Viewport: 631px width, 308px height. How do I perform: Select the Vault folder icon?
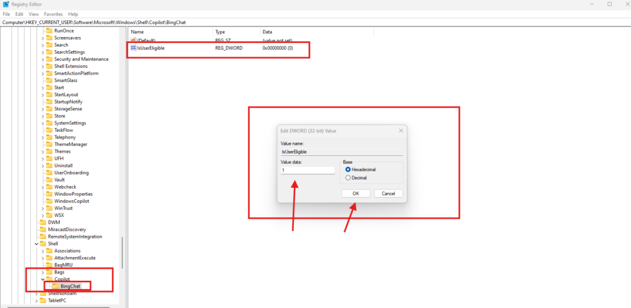(x=49, y=180)
